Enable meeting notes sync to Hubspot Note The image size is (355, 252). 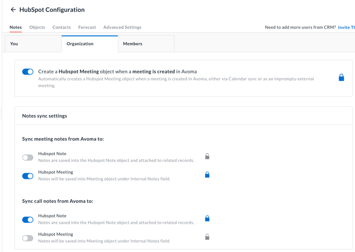tap(28, 157)
